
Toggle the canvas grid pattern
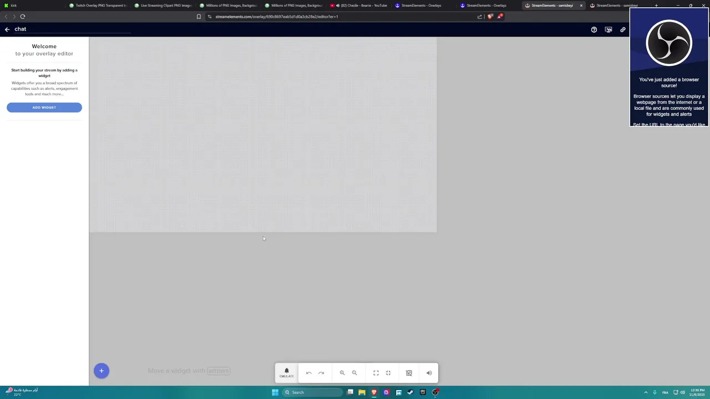coord(409,373)
